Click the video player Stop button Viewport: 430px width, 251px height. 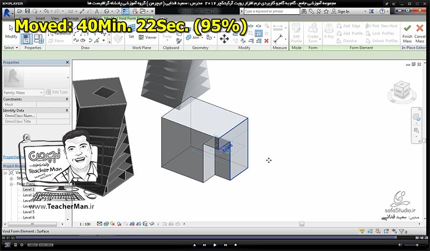[235, 245]
